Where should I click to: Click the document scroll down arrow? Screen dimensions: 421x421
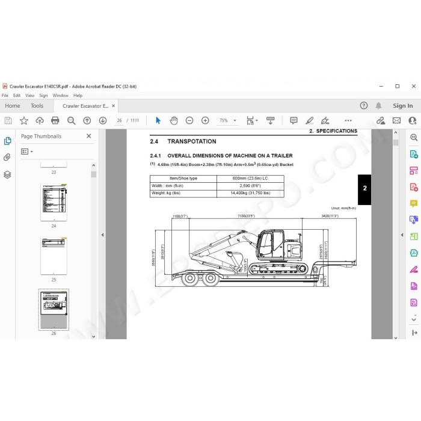point(396,338)
